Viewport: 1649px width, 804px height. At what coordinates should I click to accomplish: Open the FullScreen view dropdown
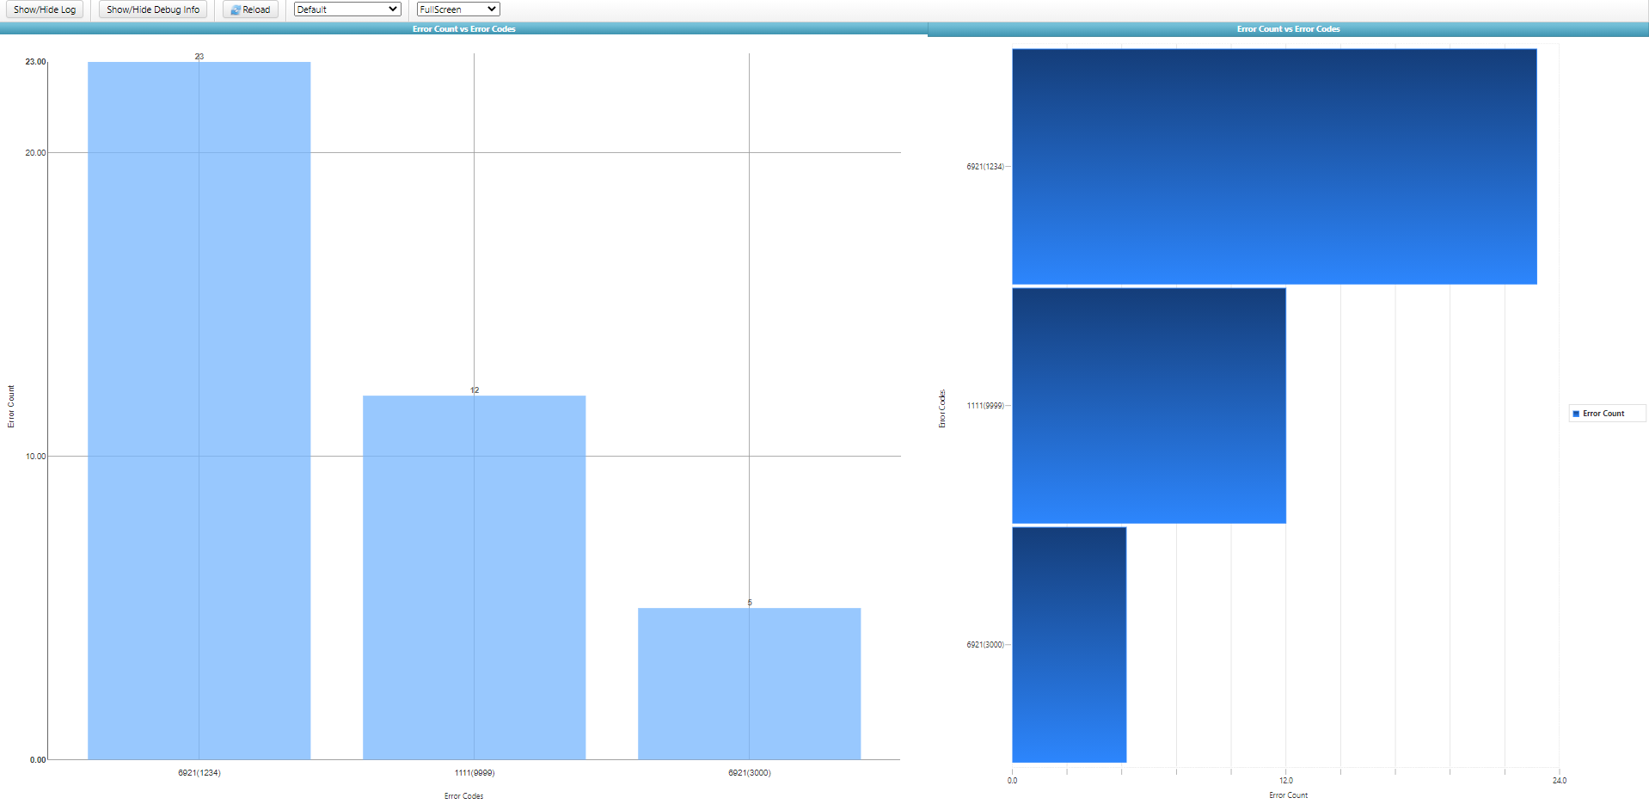(457, 9)
